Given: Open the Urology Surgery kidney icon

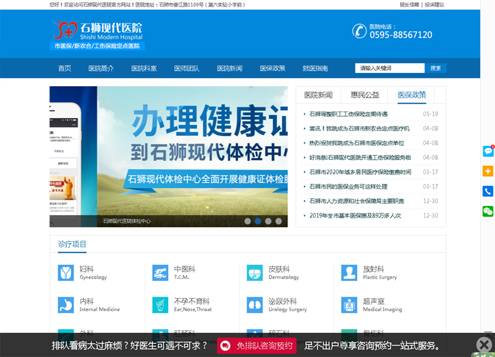Looking at the screenshot, I should point(255,305).
